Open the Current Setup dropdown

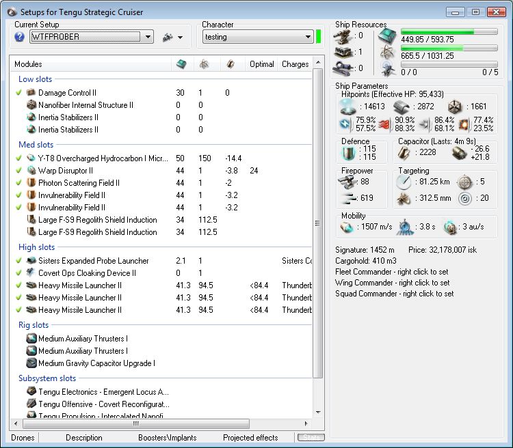click(x=148, y=37)
